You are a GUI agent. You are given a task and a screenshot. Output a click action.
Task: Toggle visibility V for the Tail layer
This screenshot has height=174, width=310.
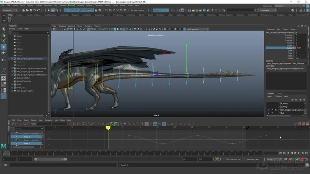click(268, 113)
